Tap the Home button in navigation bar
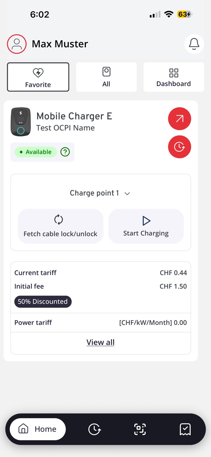The height and width of the screenshot is (457, 211). point(38,429)
